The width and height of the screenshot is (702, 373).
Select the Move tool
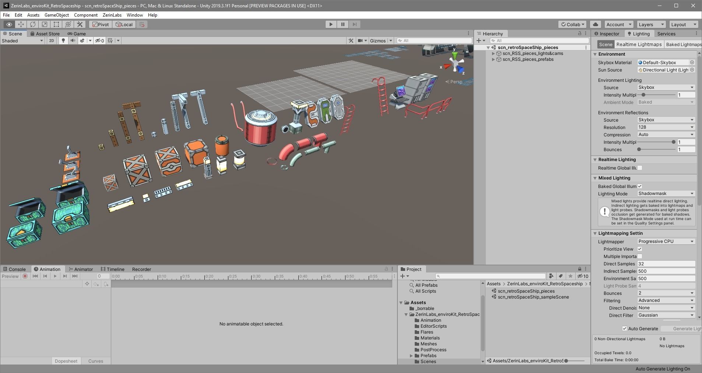point(21,24)
